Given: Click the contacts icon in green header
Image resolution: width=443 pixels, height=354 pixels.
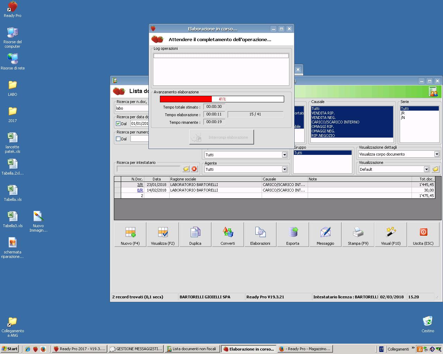Looking at the screenshot, I should [433, 92].
